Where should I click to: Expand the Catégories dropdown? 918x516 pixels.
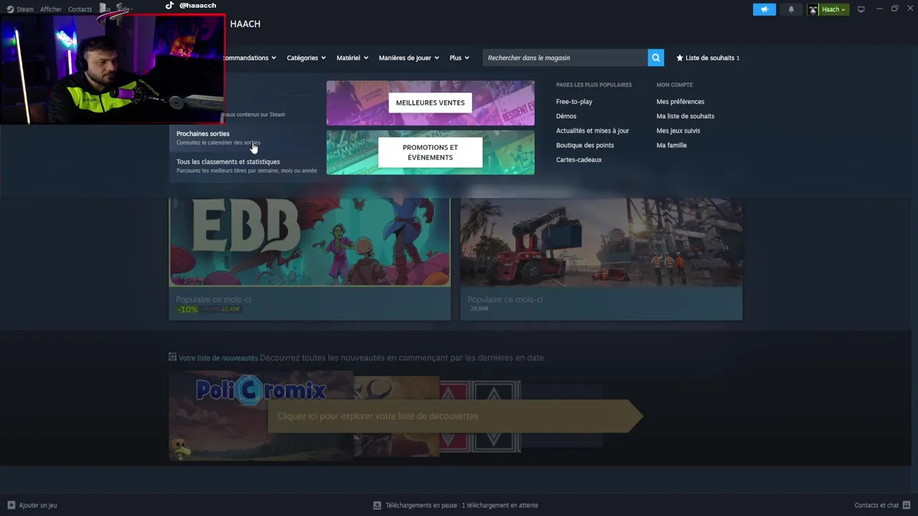[x=306, y=58]
